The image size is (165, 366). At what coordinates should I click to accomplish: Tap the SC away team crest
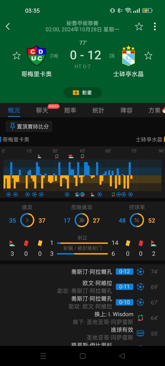(128, 56)
